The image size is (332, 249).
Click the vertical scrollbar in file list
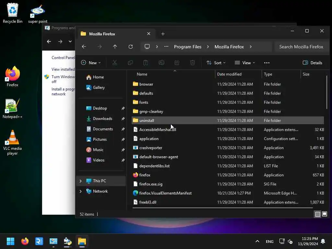(327, 92)
